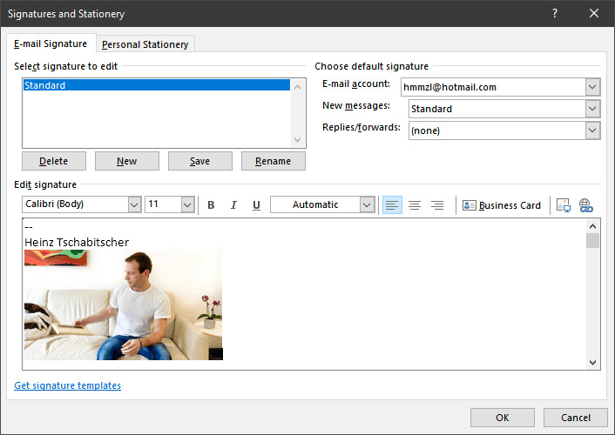Confirm with the OK button
The image size is (615, 435).
point(503,418)
